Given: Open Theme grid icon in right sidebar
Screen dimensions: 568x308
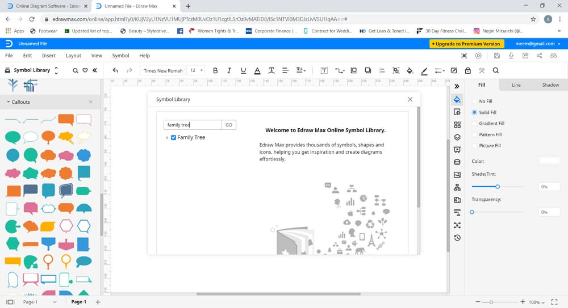Looking at the screenshot, I should coord(457,124).
